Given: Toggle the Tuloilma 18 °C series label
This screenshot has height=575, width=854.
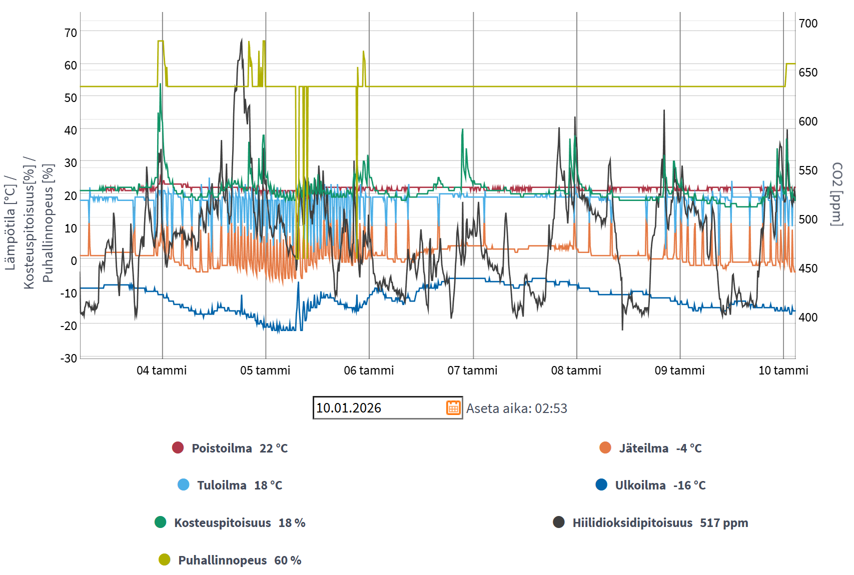Looking at the screenshot, I should click(240, 485).
